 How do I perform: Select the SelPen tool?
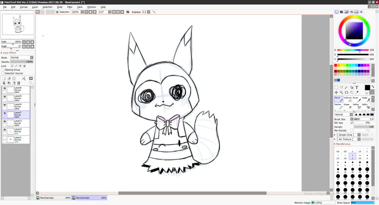357,106
